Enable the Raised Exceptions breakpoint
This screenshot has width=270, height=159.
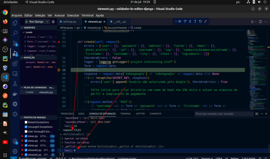[x=26, y=122]
